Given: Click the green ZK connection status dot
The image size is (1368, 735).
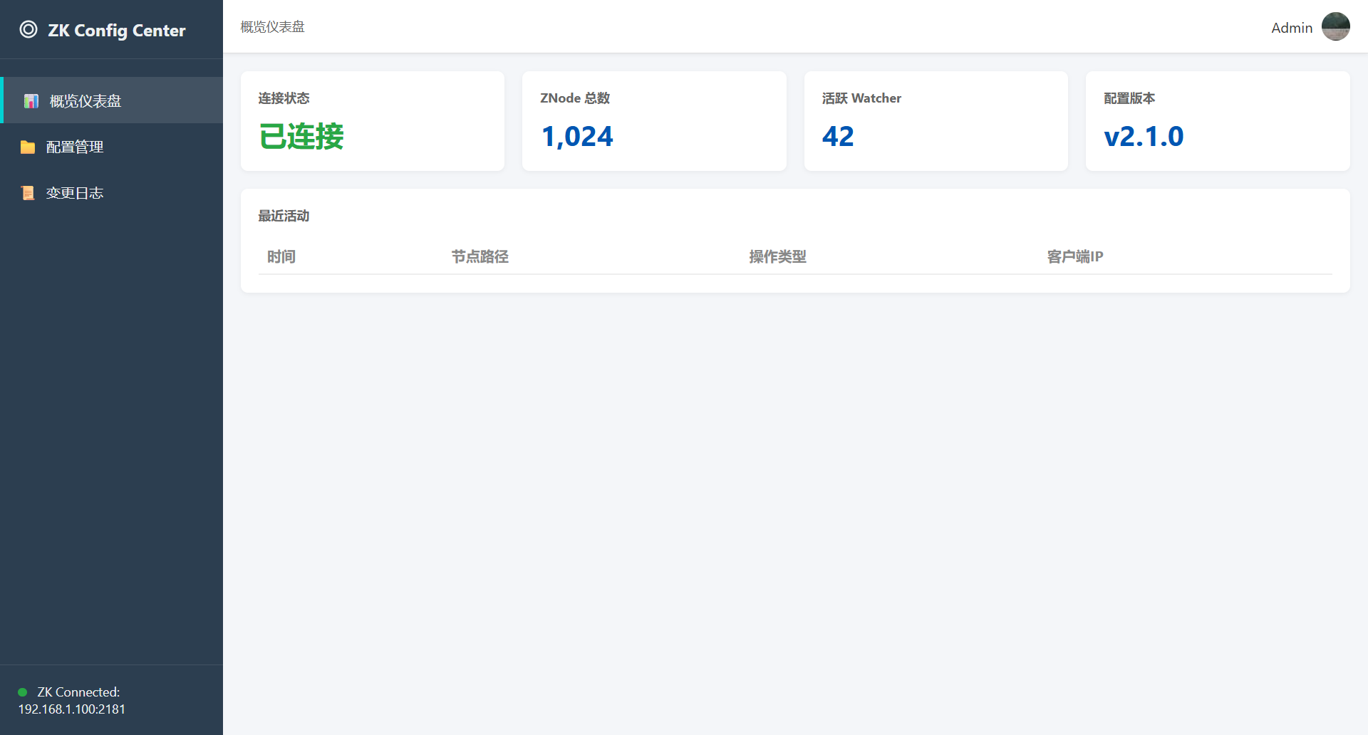Looking at the screenshot, I should pos(23,692).
